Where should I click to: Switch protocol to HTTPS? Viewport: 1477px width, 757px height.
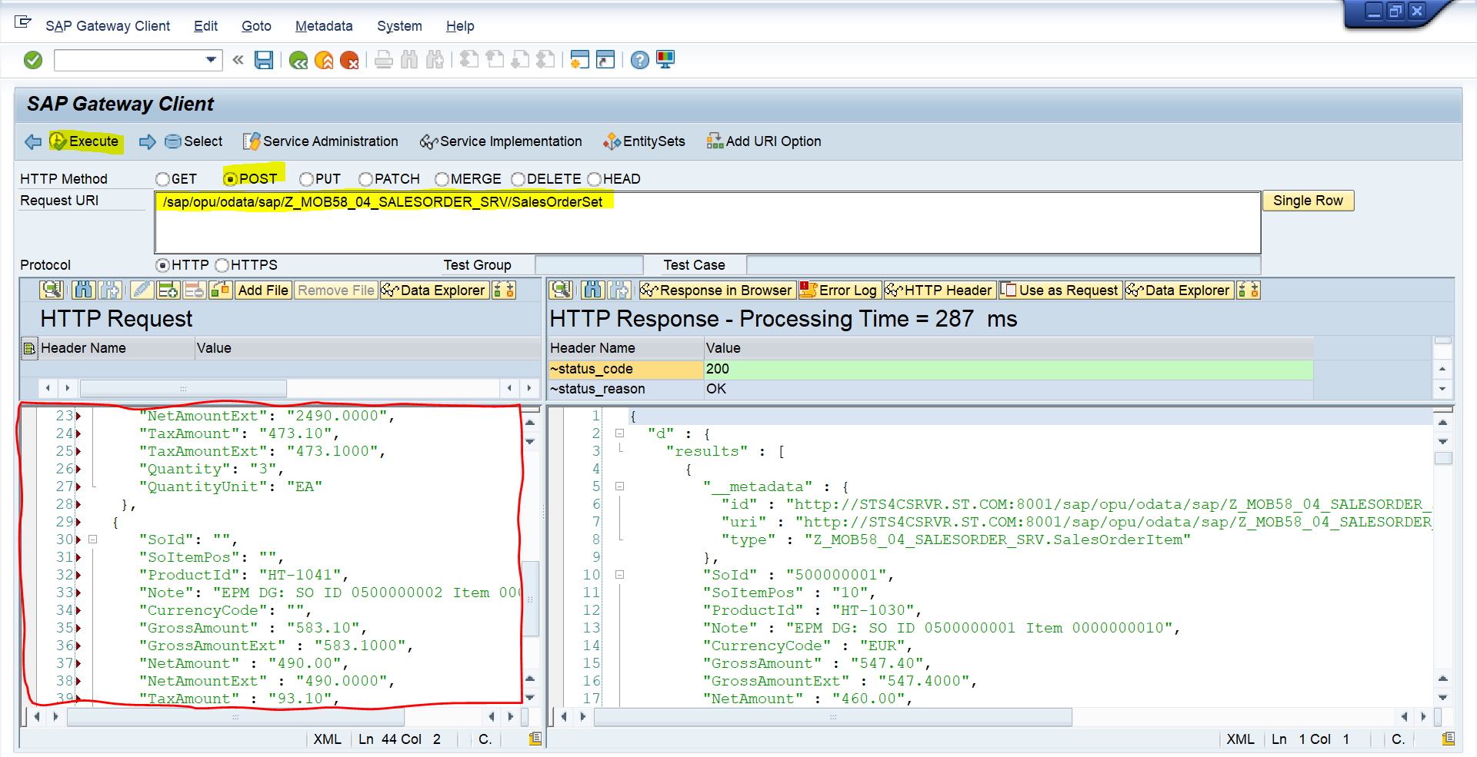point(222,265)
